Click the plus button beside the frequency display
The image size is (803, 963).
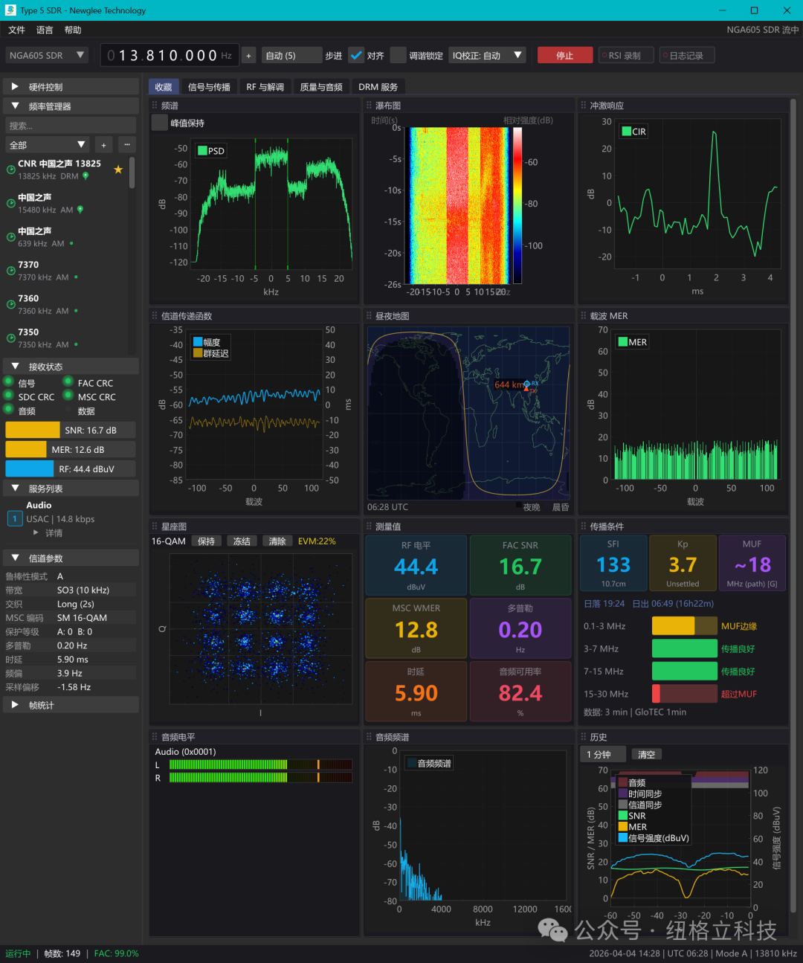click(249, 56)
